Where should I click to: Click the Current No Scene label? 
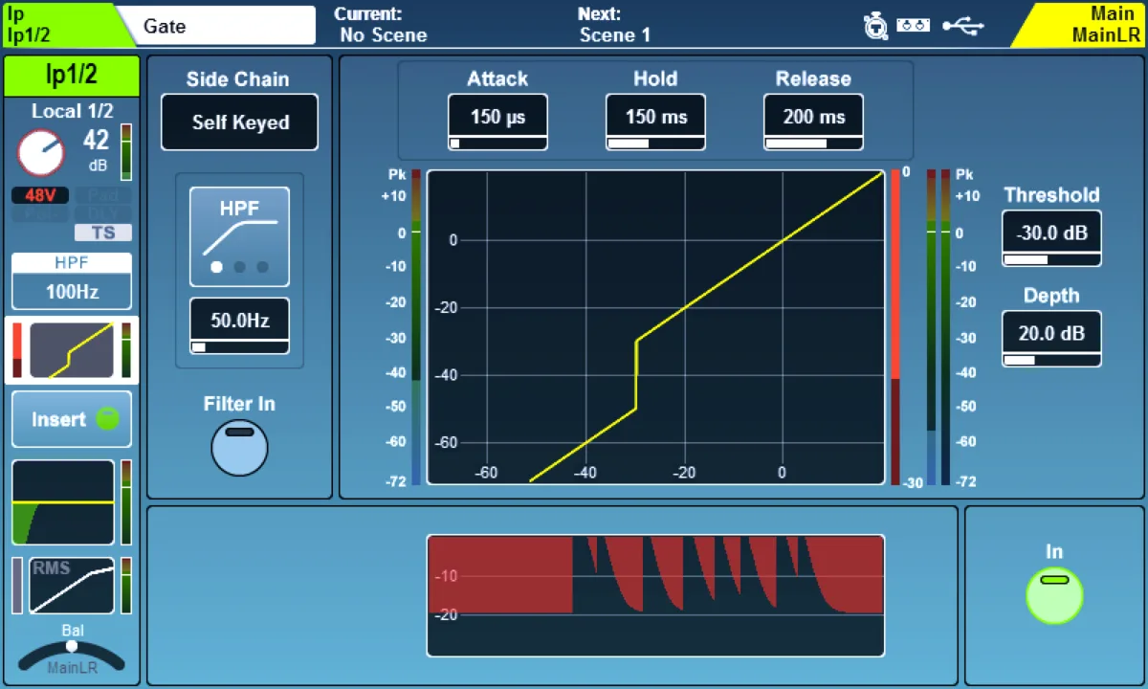pyautogui.click(x=383, y=25)
